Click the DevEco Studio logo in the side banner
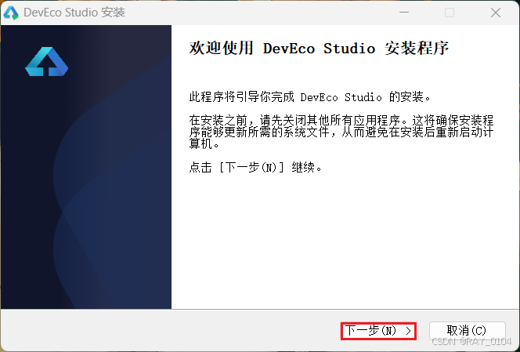This screenshot has height=352, width=520. 47,62
